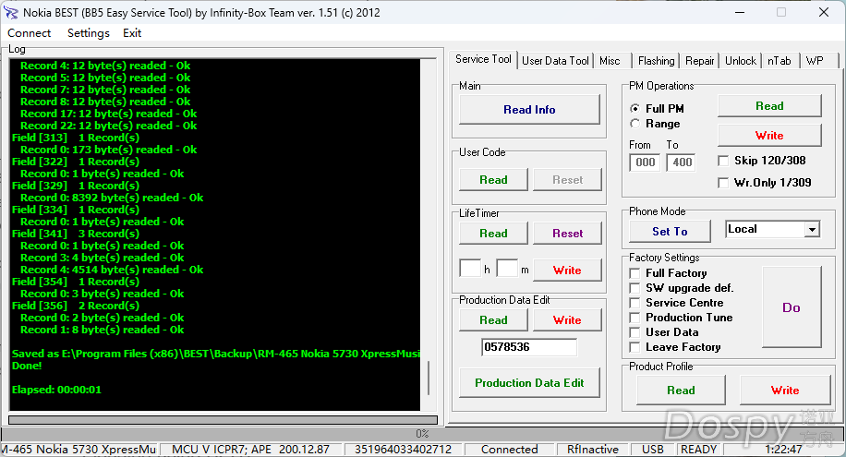Open the Connect menu
The height and width of the screenshot is (457, 846).
[30, 33]
